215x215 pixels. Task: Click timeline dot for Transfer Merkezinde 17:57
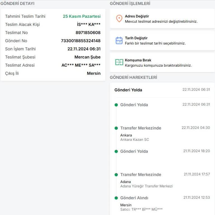116,175
